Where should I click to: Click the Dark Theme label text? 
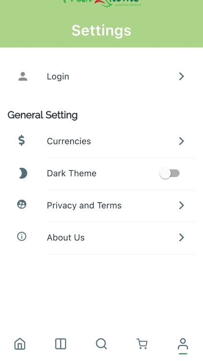(x=72, y=173)
